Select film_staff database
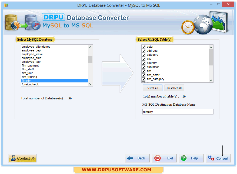This screenshot has width=237, height=174. [55, 69]
